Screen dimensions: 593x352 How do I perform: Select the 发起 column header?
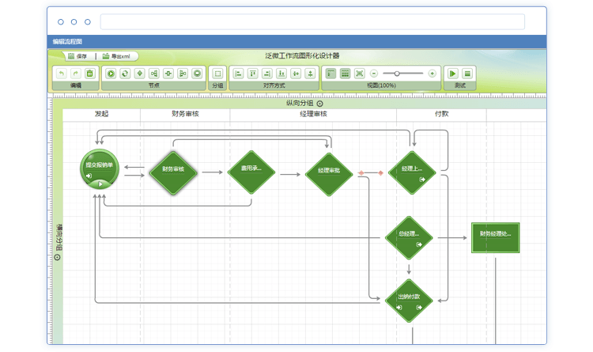tap(101, 114)
